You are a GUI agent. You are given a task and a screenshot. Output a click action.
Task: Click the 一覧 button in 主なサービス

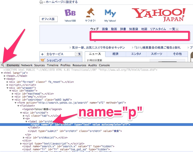78,54
